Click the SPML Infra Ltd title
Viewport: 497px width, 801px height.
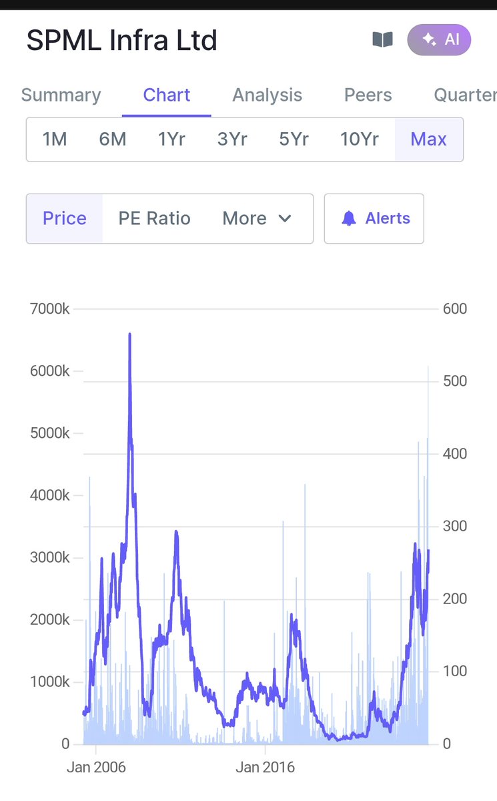(x=122, y=41)
